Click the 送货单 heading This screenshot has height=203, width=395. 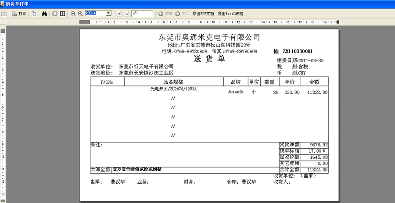(x=209, y=59)
